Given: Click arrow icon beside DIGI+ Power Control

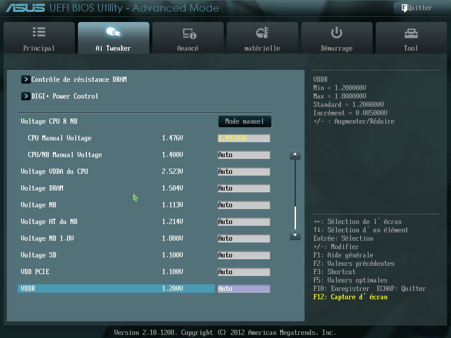Looking at the screenshot, I should [x=26, y=96].
